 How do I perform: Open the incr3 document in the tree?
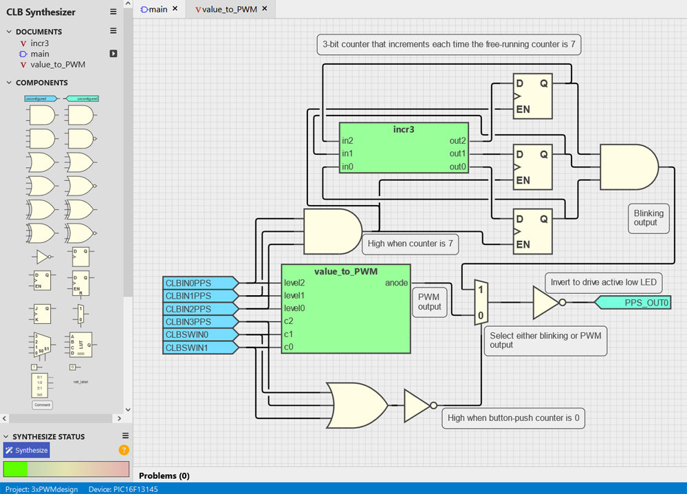pos(39,43)
